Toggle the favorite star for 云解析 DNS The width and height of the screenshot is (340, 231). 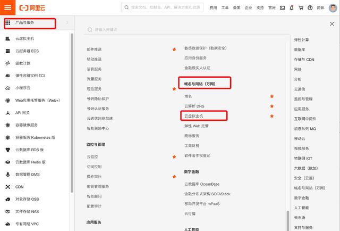point(272,106)
